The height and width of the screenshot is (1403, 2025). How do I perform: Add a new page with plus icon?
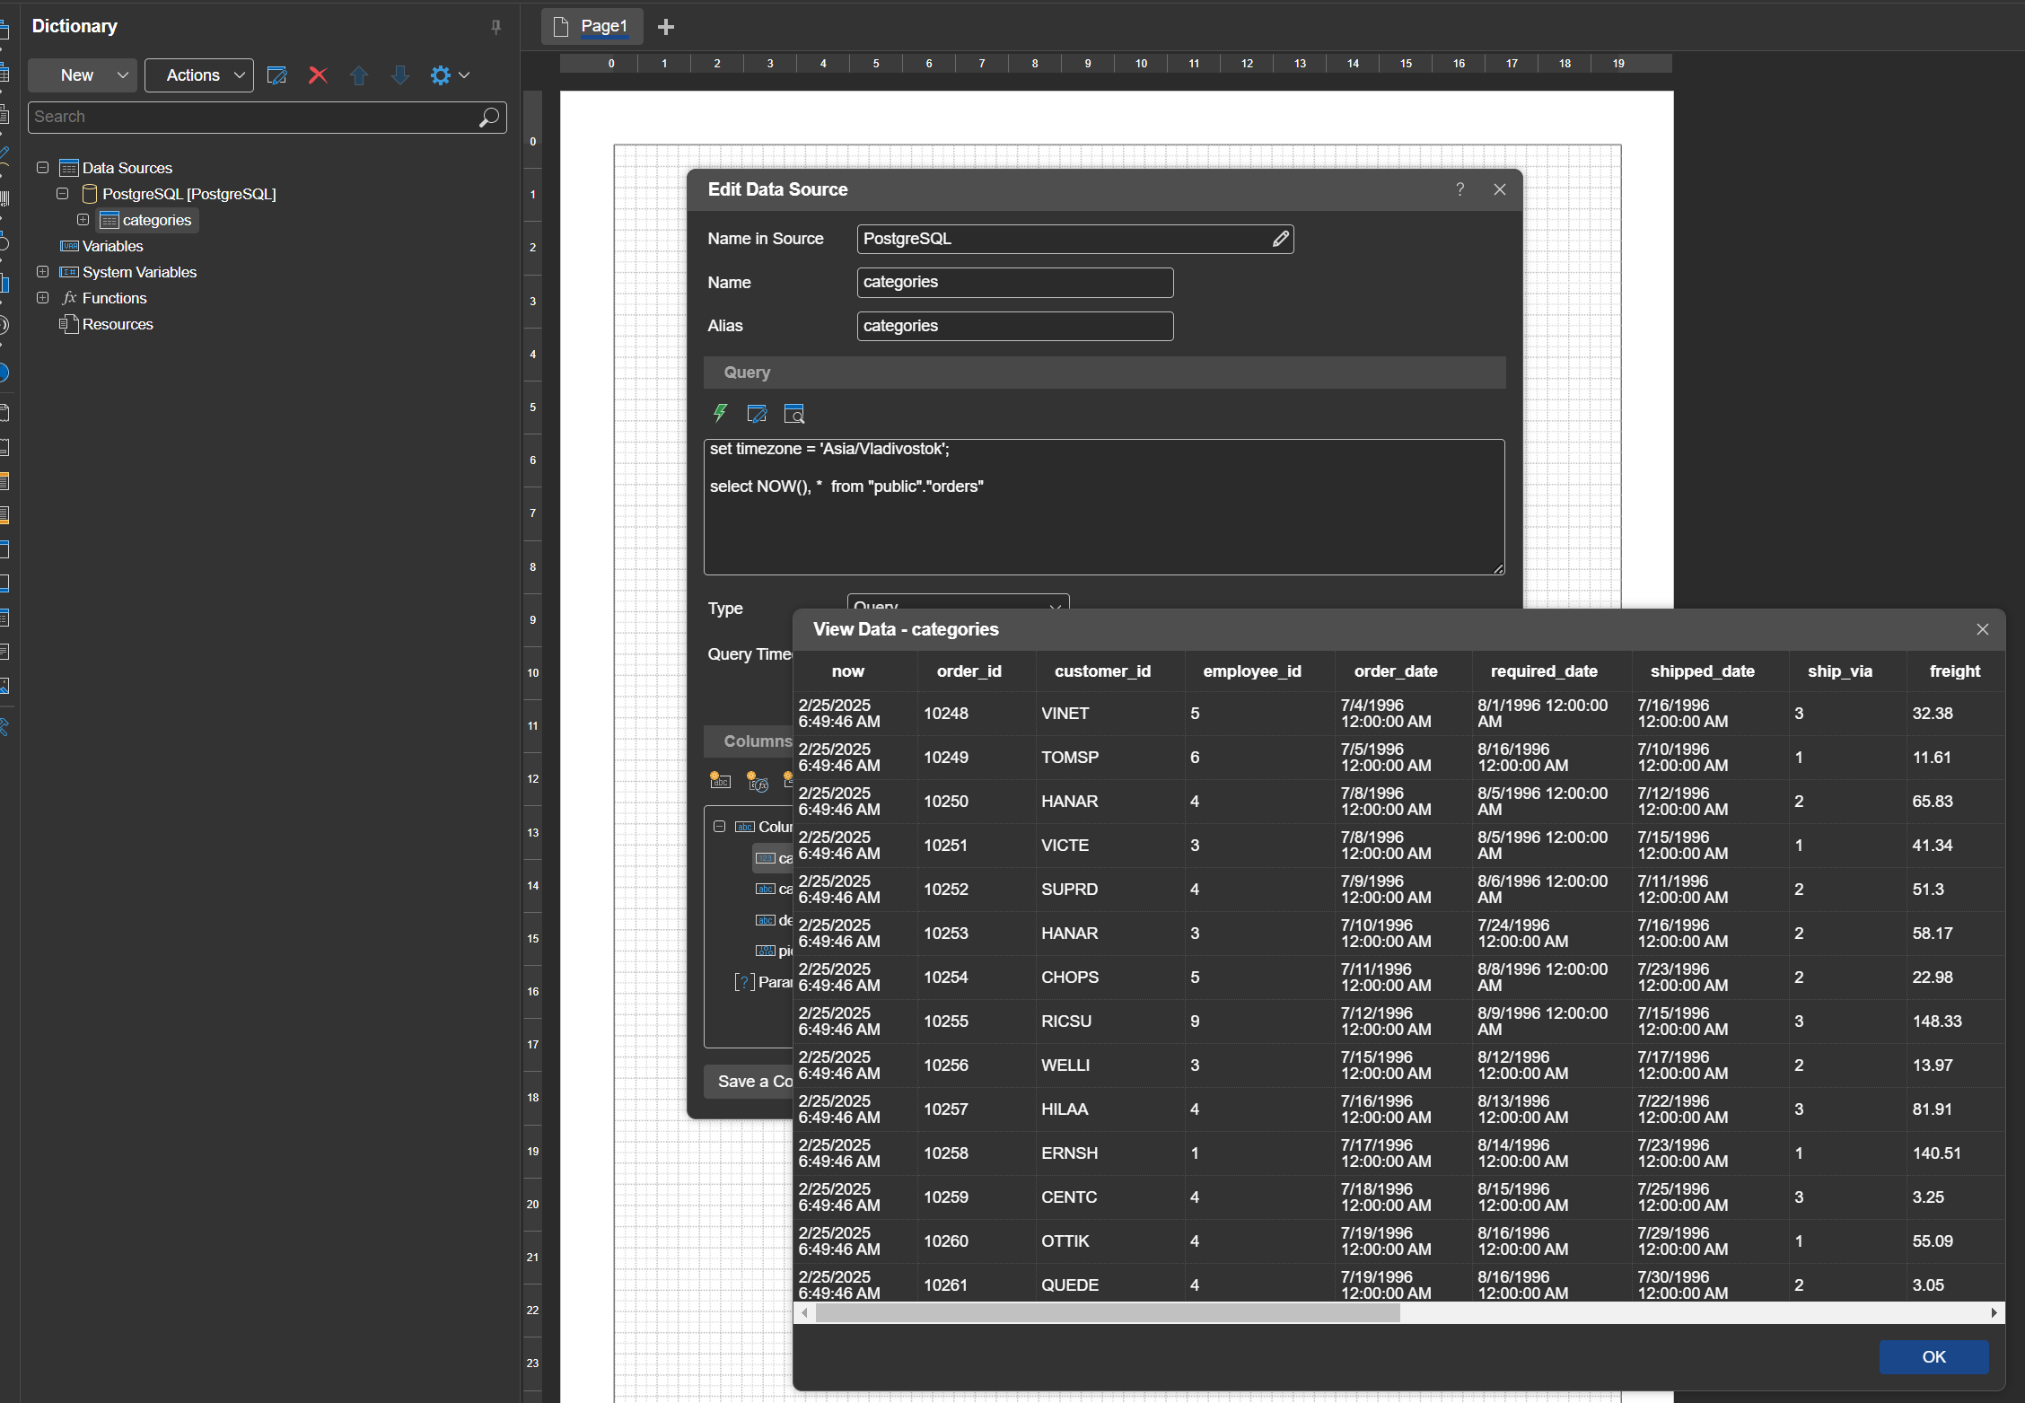tap(666, 27)
